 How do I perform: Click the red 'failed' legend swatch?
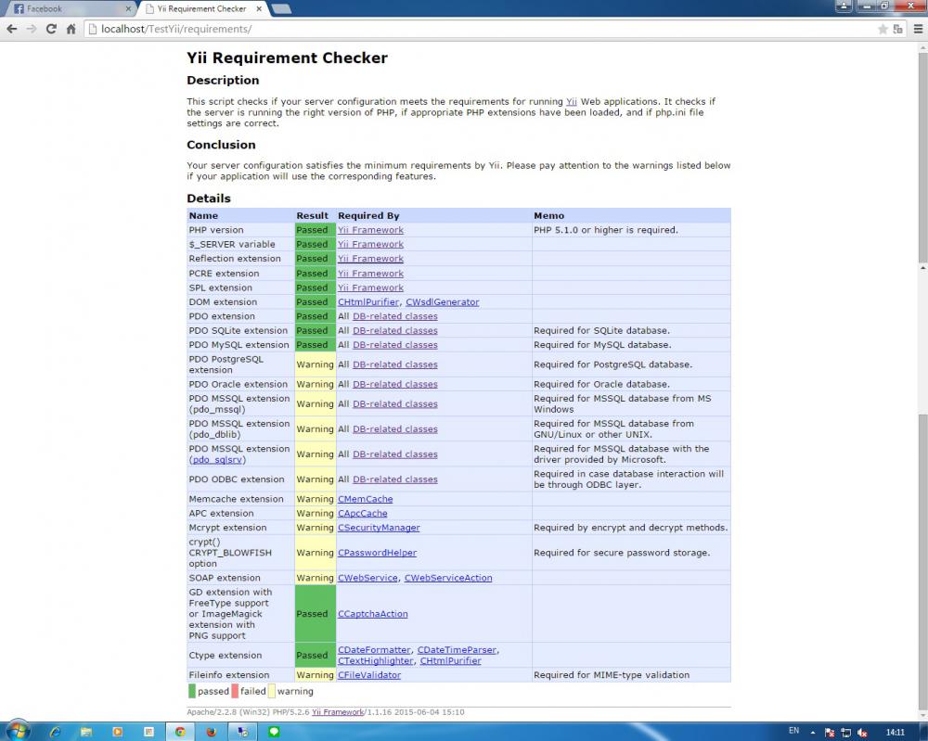[x=235, y=691]
